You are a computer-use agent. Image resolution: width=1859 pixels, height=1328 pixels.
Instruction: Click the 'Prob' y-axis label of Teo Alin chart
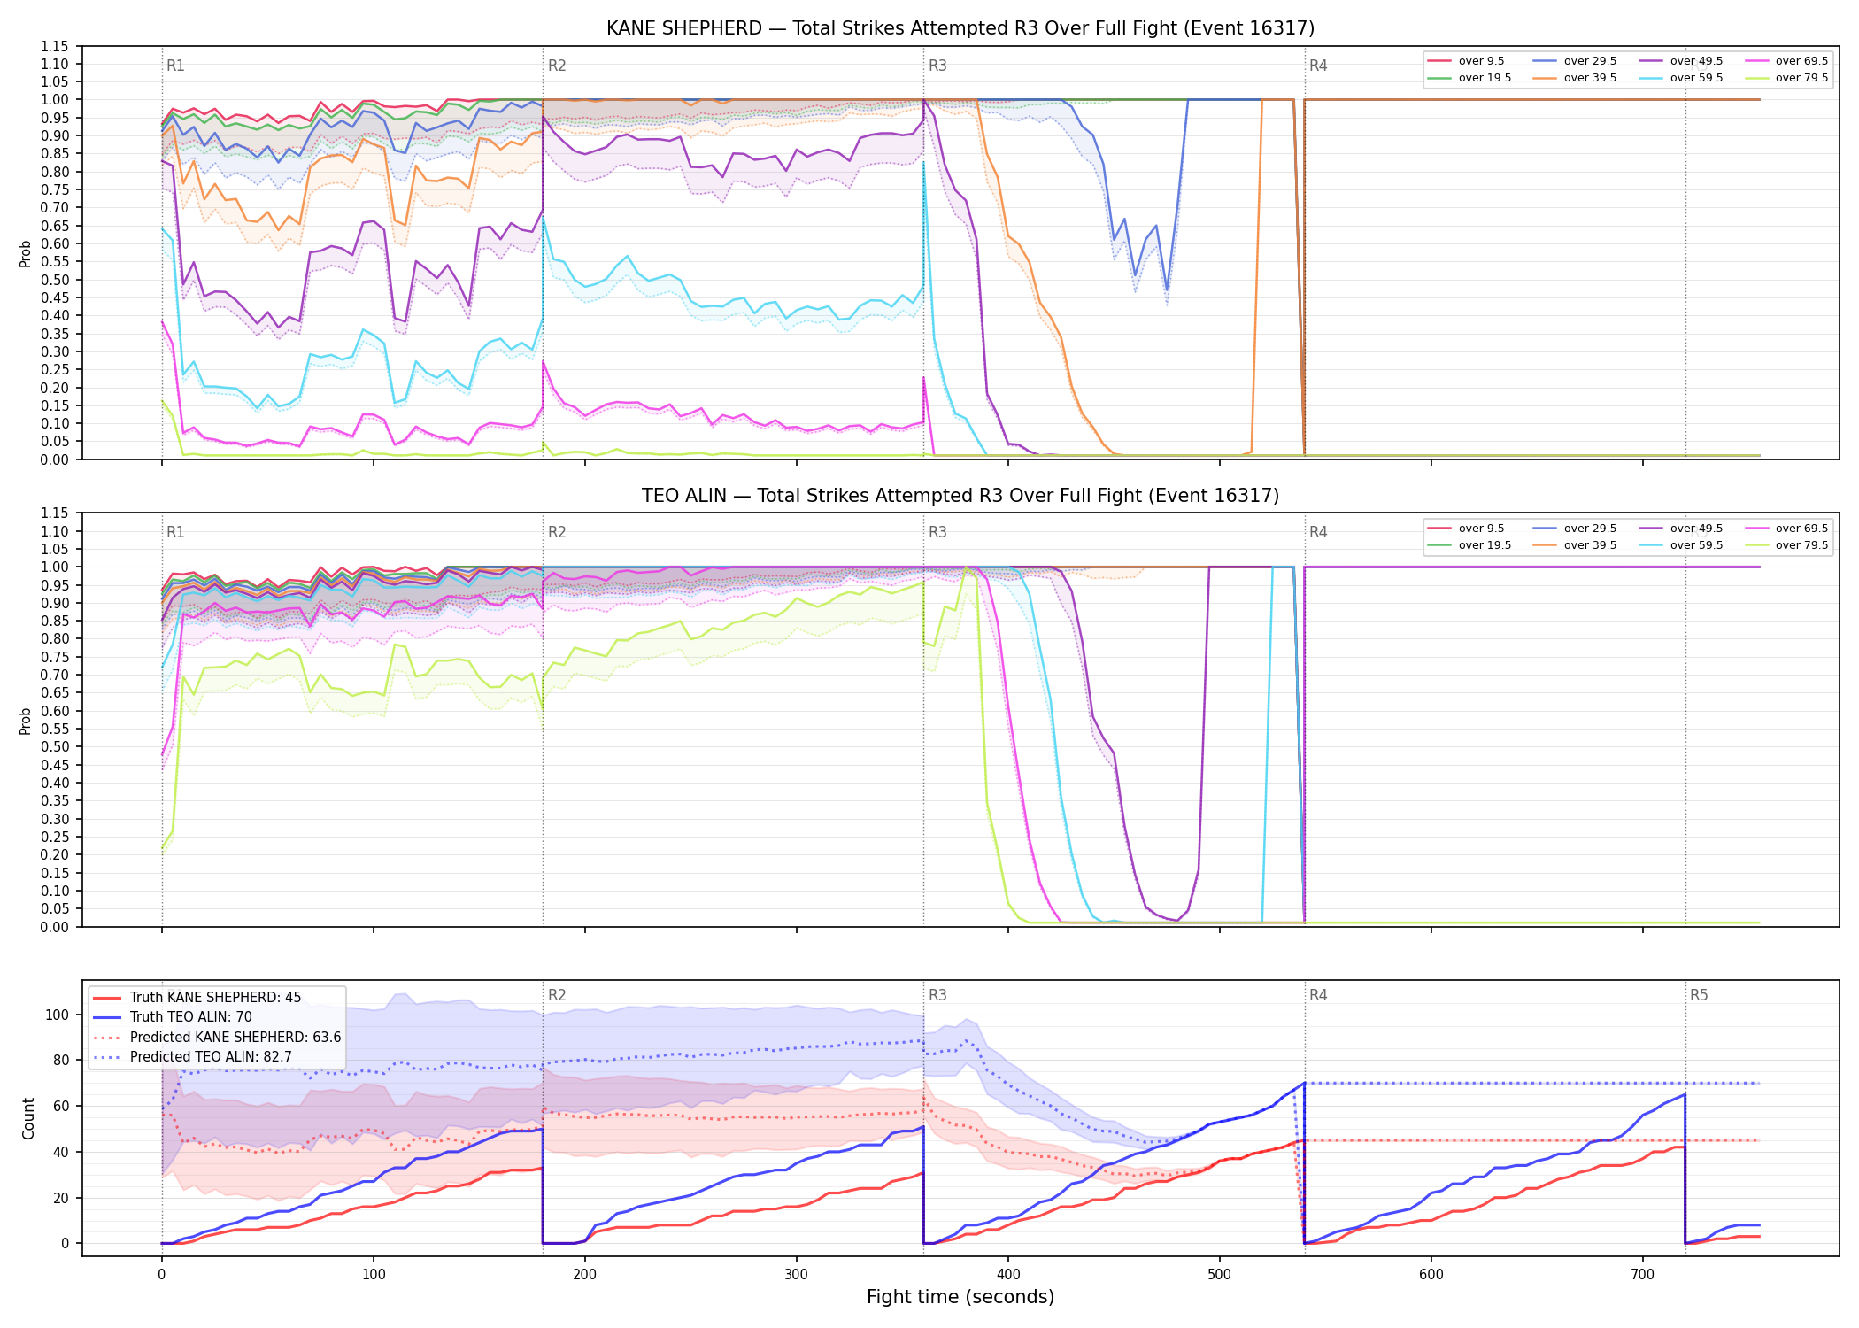26,721
